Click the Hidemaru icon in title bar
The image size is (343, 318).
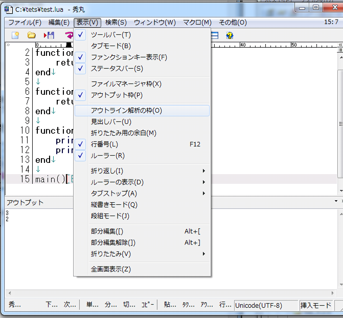[x=8, y=10]
